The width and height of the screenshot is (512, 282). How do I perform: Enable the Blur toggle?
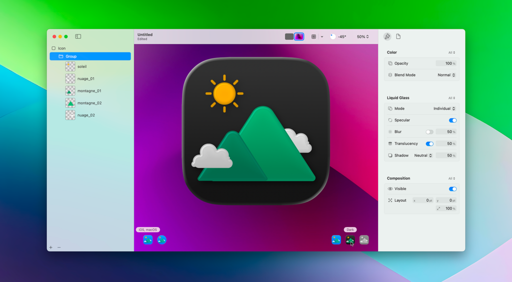click(429, 132)
